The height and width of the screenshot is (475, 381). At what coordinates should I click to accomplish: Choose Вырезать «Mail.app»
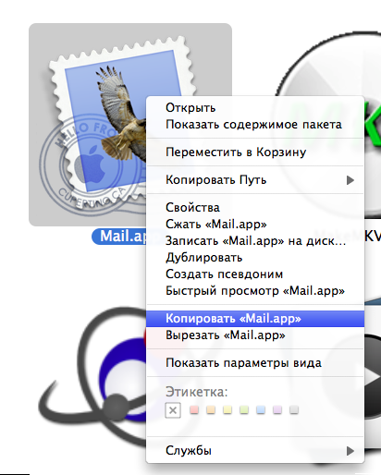pos(254,335)
